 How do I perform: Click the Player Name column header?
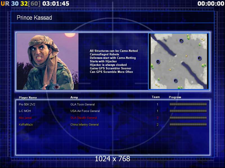28,97
